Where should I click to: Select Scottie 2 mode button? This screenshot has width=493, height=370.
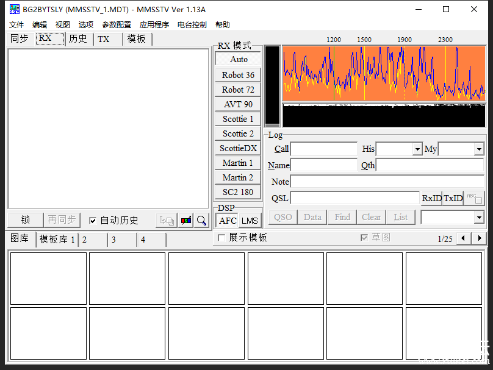[238, 133]
